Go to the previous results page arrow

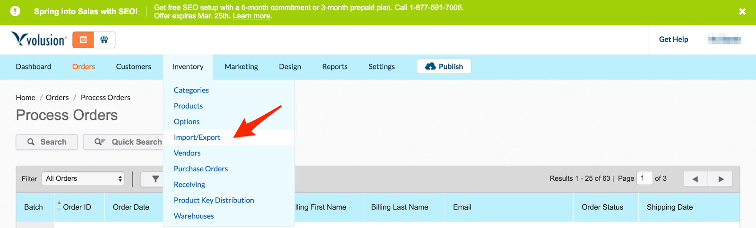[695, 179]
